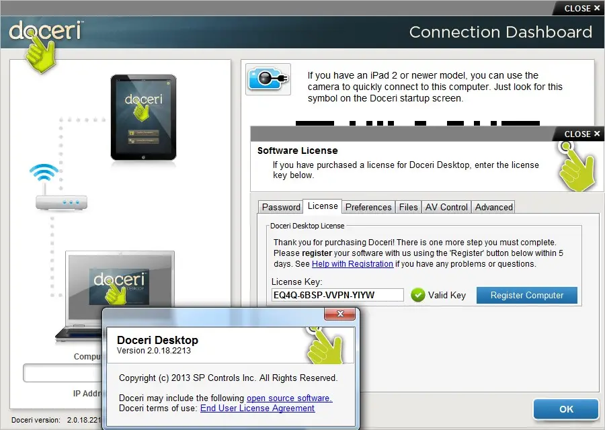Close the Doceri Desktop about dialog

coord(339,314)
